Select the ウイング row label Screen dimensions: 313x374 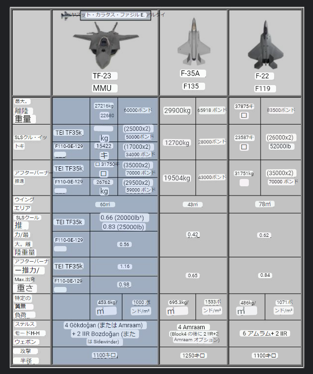[24, 199]
